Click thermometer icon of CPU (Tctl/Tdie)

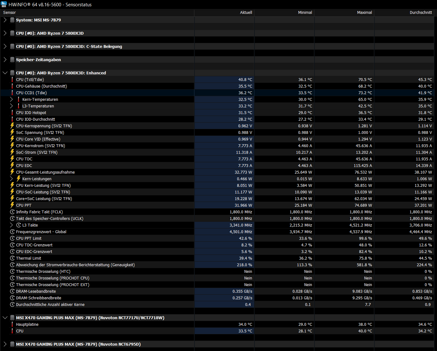point(12,79)
